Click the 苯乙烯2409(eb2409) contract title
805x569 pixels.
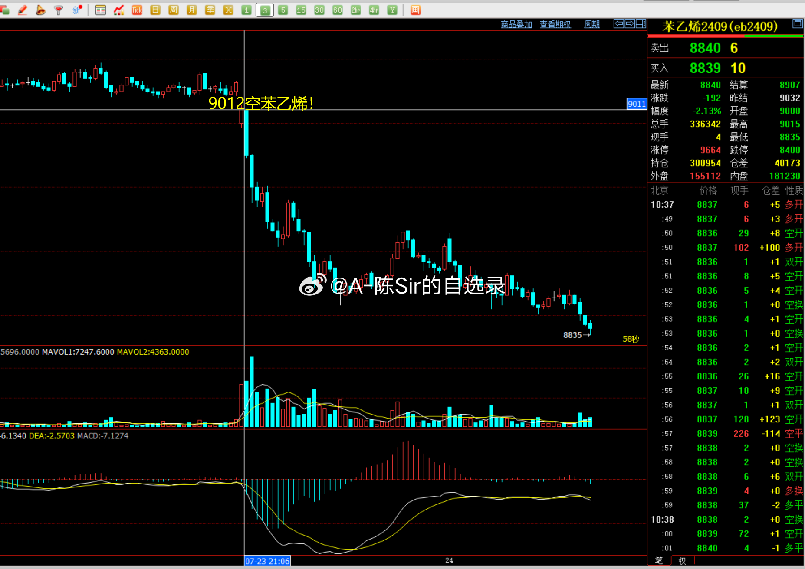(720, 26)
